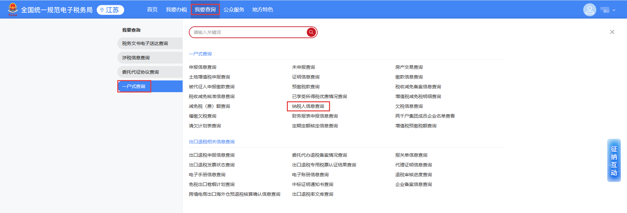The width and height of the screenshot is (627, 213).
Task: Open the 征纳互动 floating widget
Action: pos(614,161)
